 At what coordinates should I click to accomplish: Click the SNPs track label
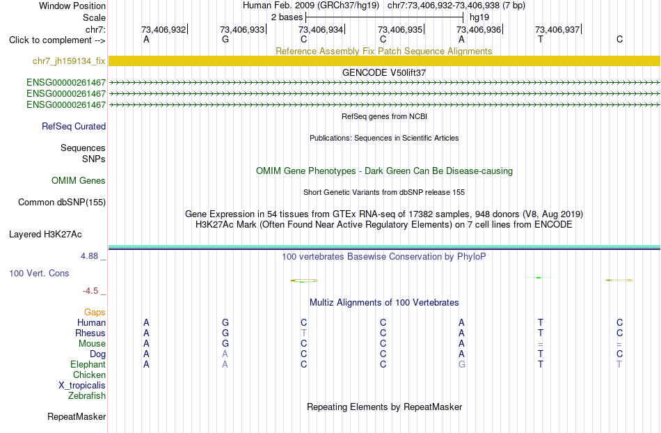pyautogui.click(x=94, y=159)
